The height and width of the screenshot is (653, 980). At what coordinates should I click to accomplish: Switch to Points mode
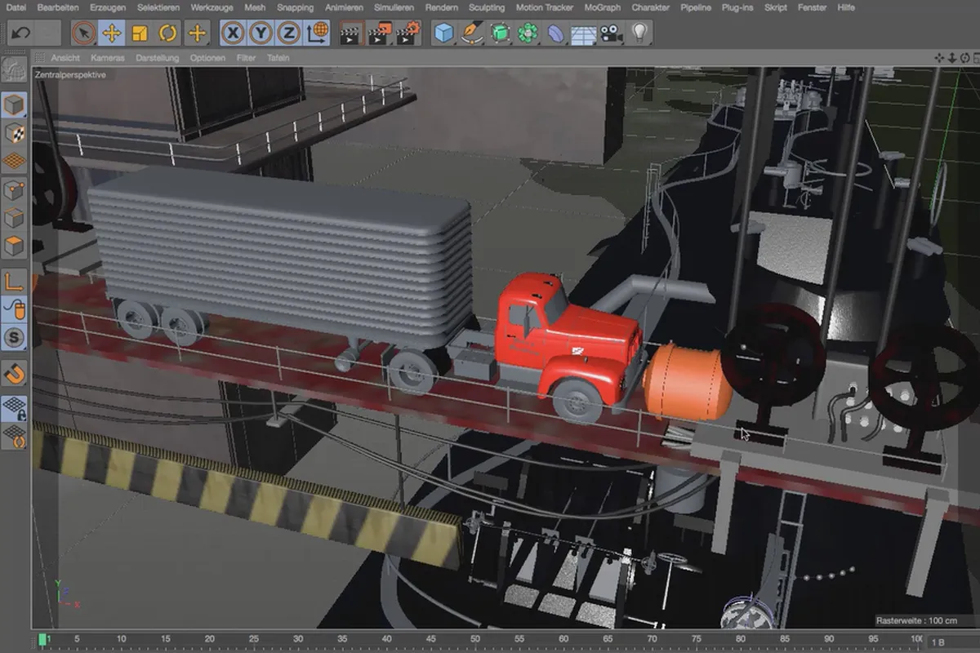(x=14, y=190)
